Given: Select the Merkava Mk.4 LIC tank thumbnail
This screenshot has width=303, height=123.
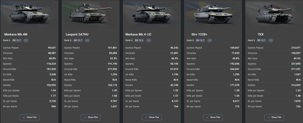Looking at the screenshot, I should pyautogui.click(x=151, y=14).
